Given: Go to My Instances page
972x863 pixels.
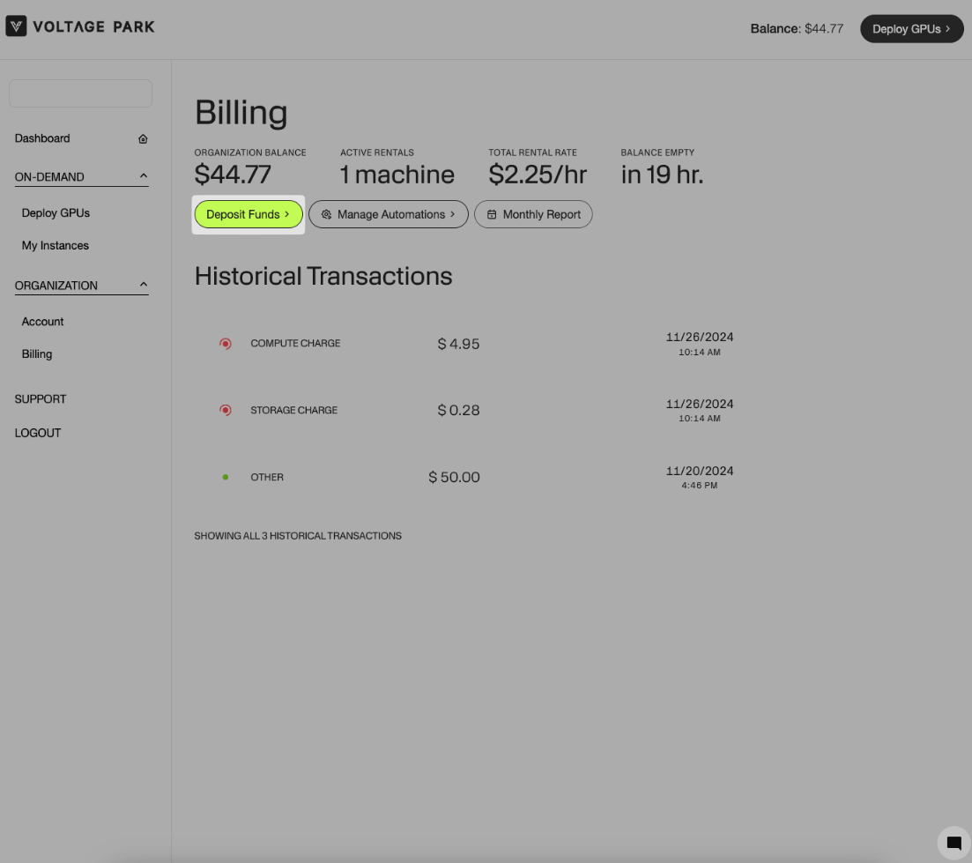Looking at the screenshot, I should click(x=55, y=246).
